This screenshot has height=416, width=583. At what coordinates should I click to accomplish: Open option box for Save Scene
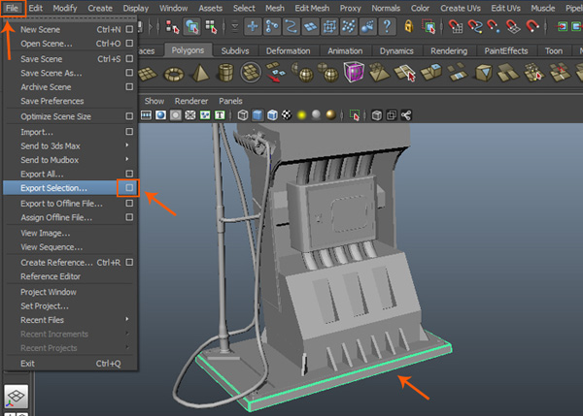pyautogui.click(x=129, y=58)
